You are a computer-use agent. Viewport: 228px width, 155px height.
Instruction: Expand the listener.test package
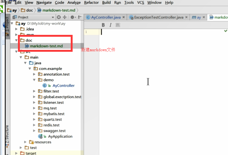point(34,102)
